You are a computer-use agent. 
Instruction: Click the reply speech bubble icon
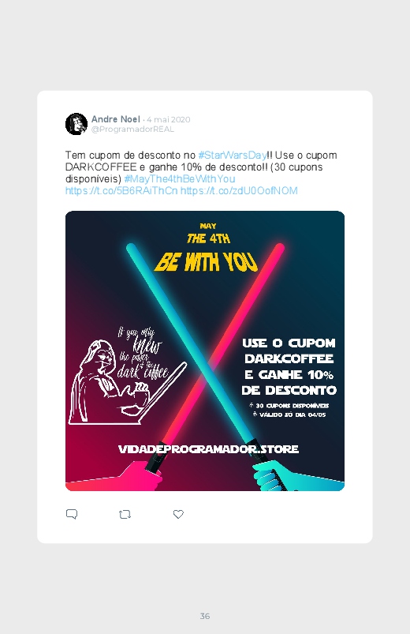click(x=72, y=514)
